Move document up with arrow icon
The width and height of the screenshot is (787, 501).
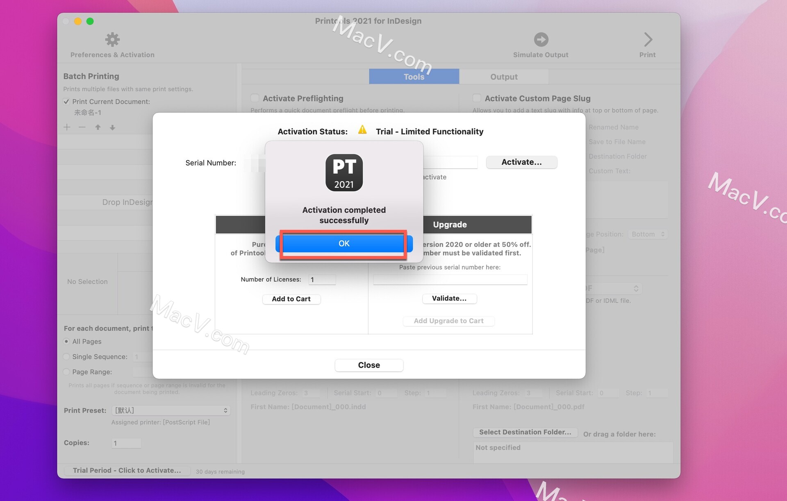coord(98,127)
